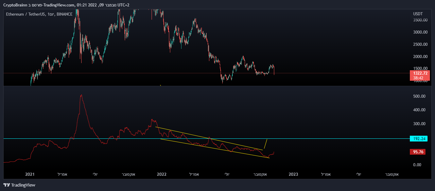435x191 pixels.
Task: Click the יולי label following 2022
Action: pos(227,174)
